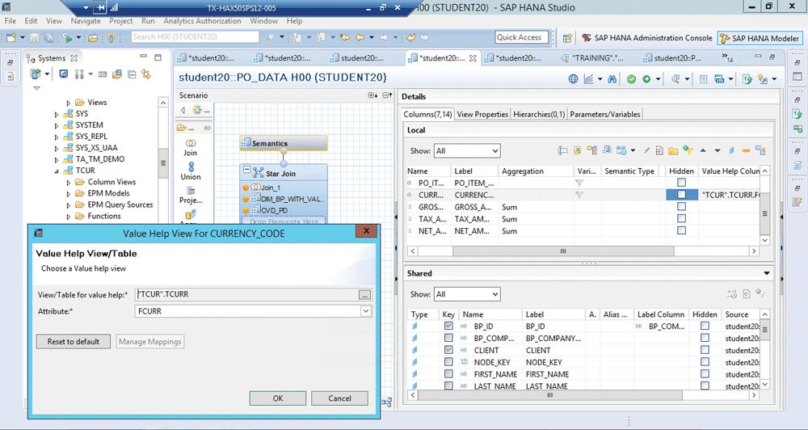The height and width of the screenshot is (430, 808).
Task: Toggle the Hidden checkbox for the GROSS_A row
Action: (681, 207)
